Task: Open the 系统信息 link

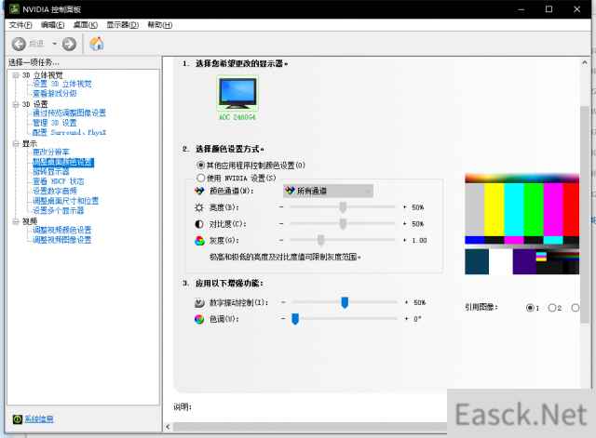Action: pos(39,419)
